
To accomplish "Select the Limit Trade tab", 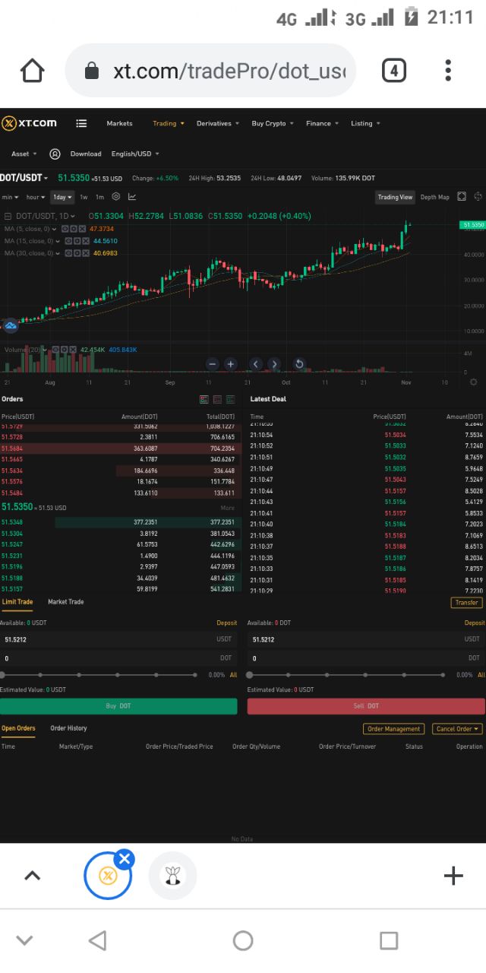I will [x=17, y=602].
